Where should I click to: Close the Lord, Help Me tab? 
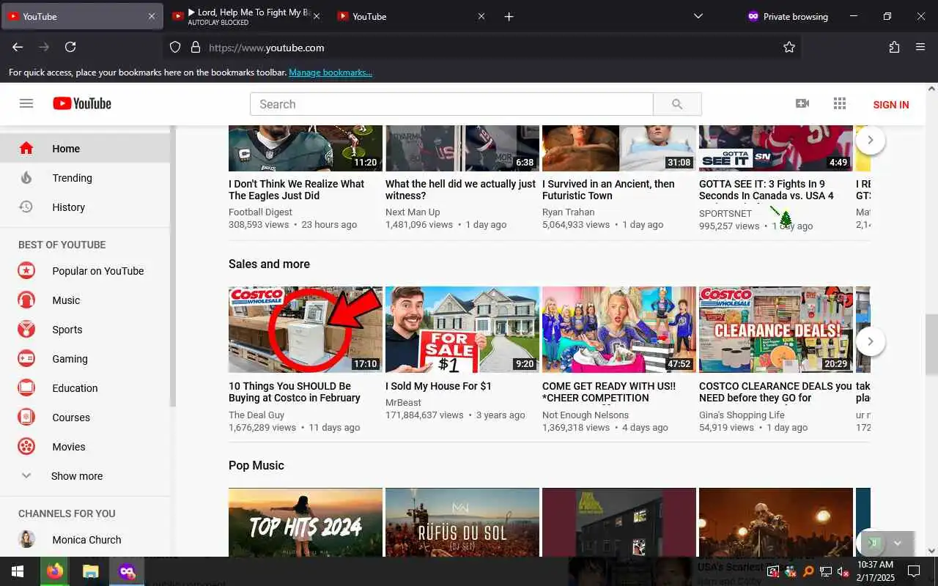click(317, 16)
